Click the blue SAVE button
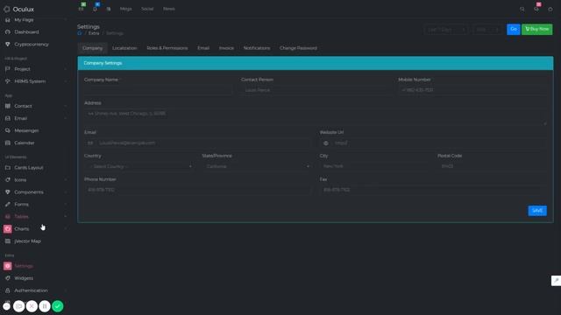The width and height of the screenshot is (561, 315). coord(537,211)
